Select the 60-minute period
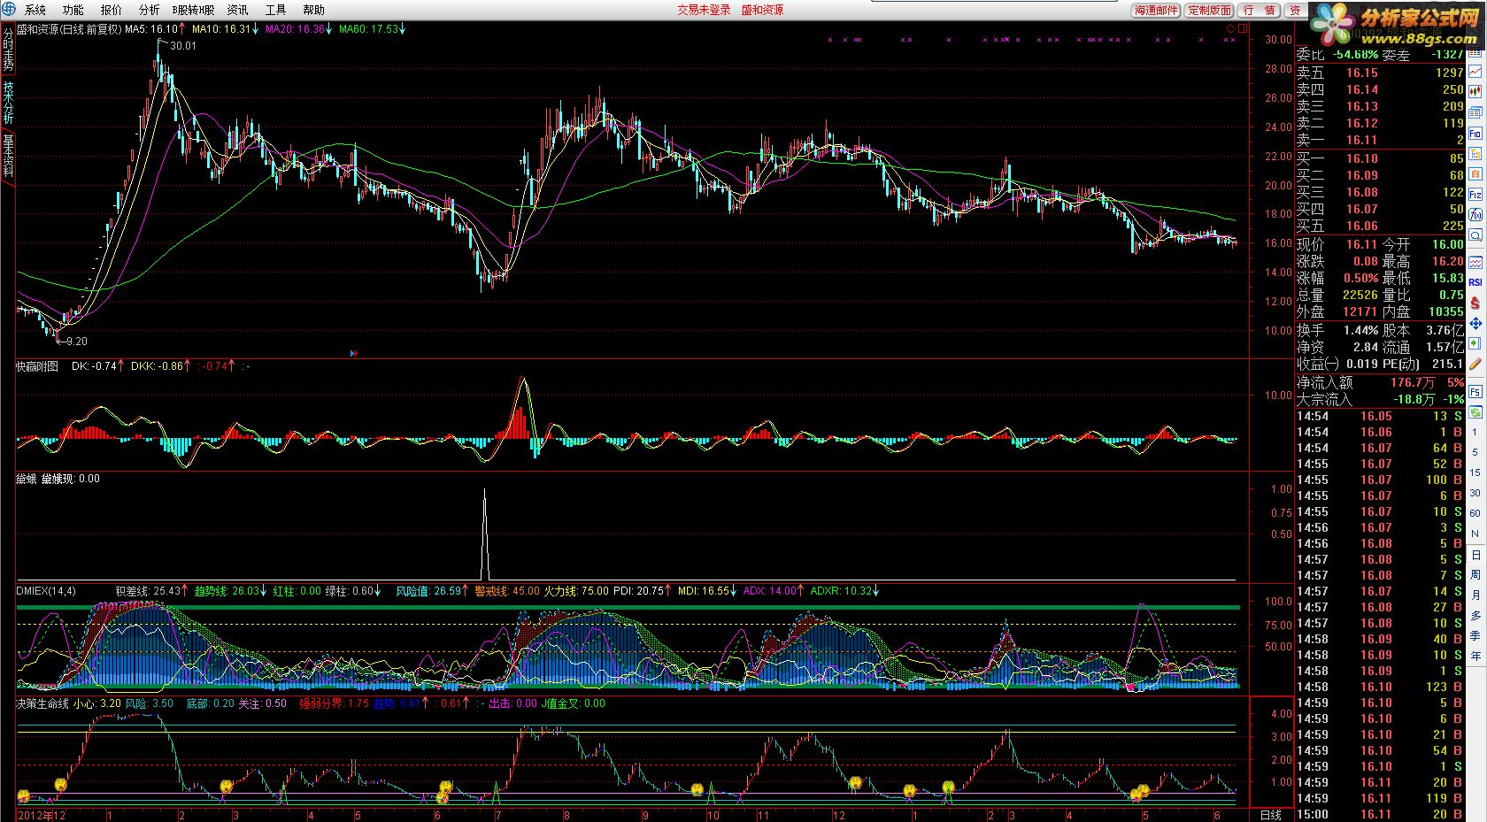 1475,513
